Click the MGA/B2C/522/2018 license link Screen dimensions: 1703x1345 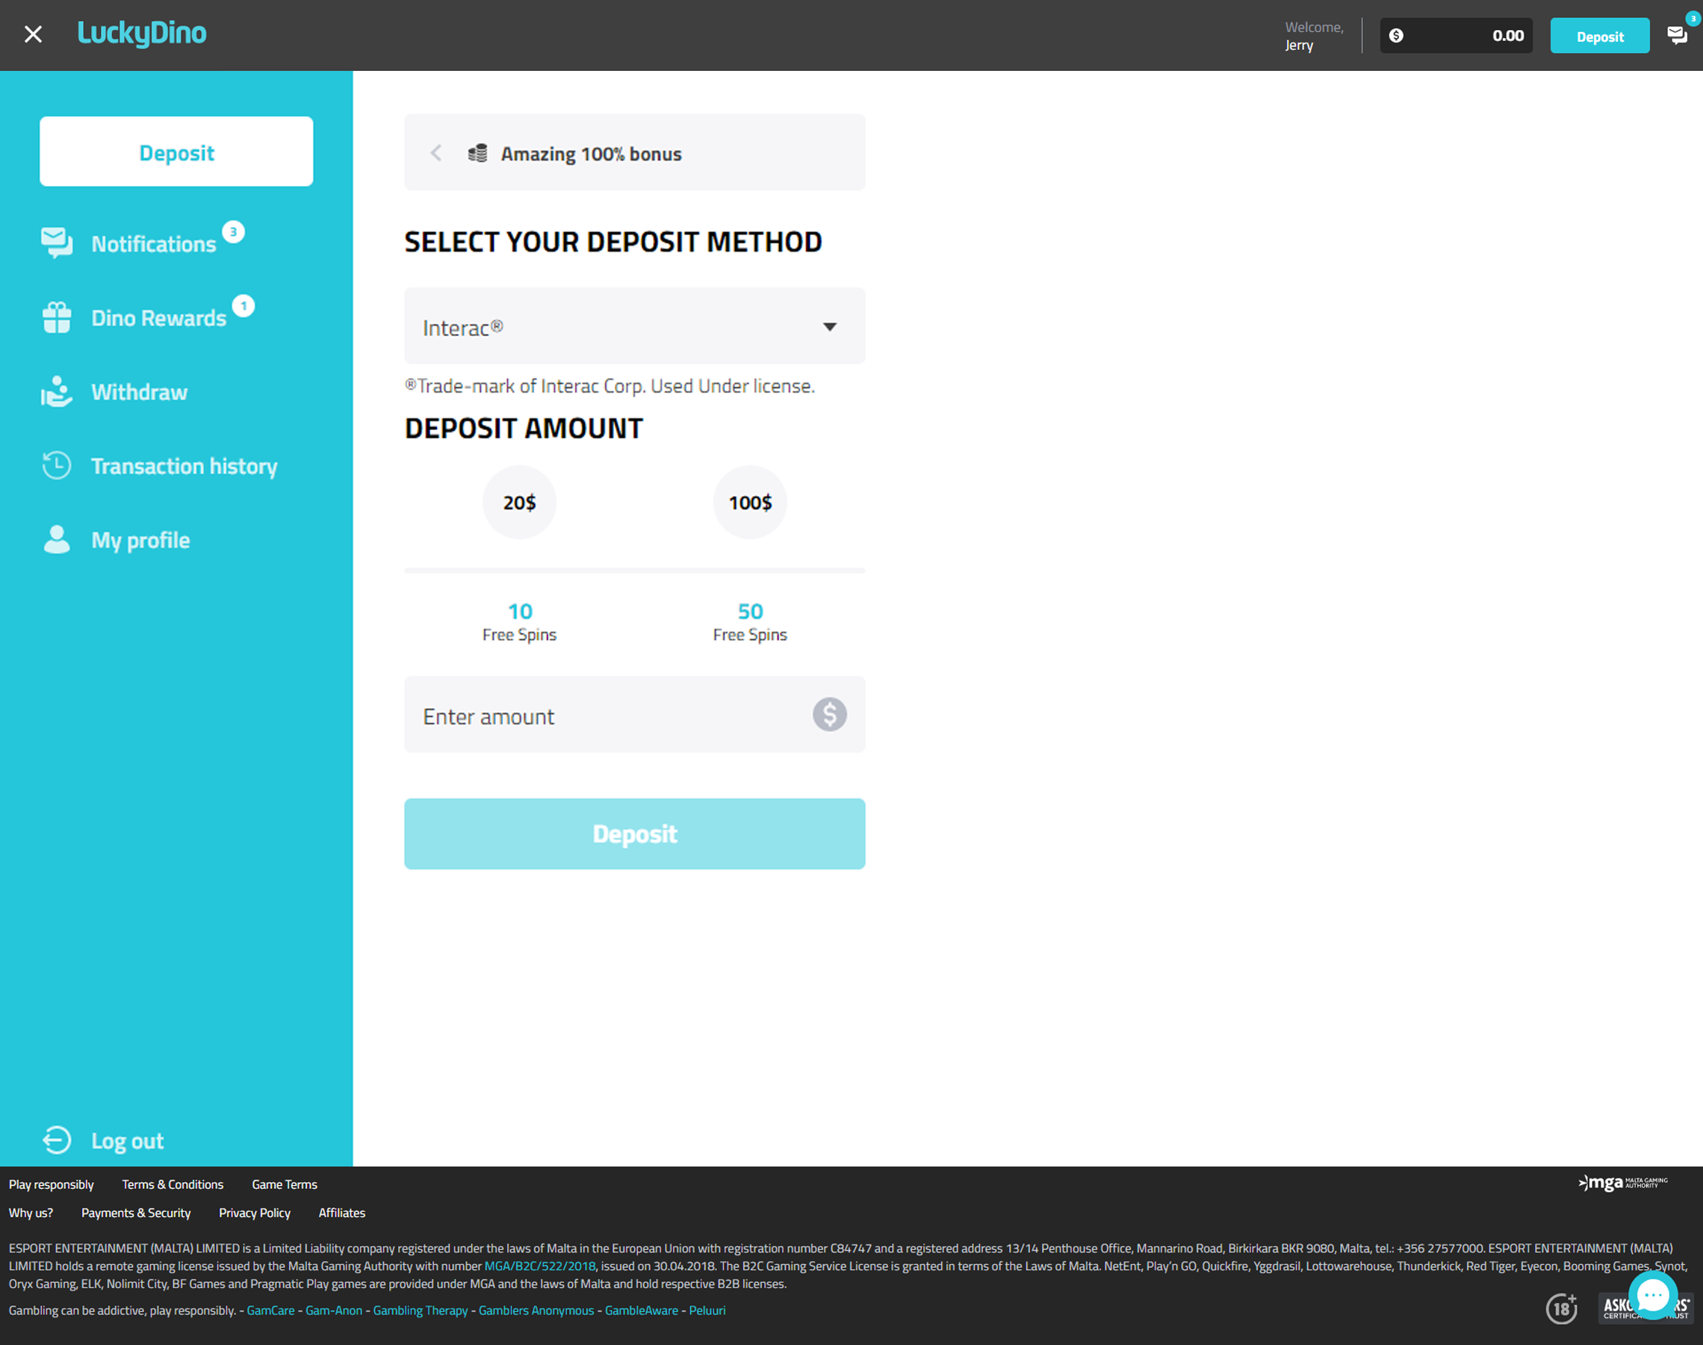[x=539, y=1266]
